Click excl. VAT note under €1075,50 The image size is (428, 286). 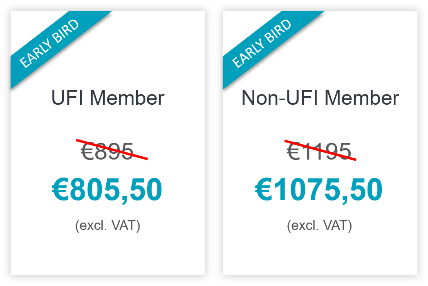click(319, 225)
